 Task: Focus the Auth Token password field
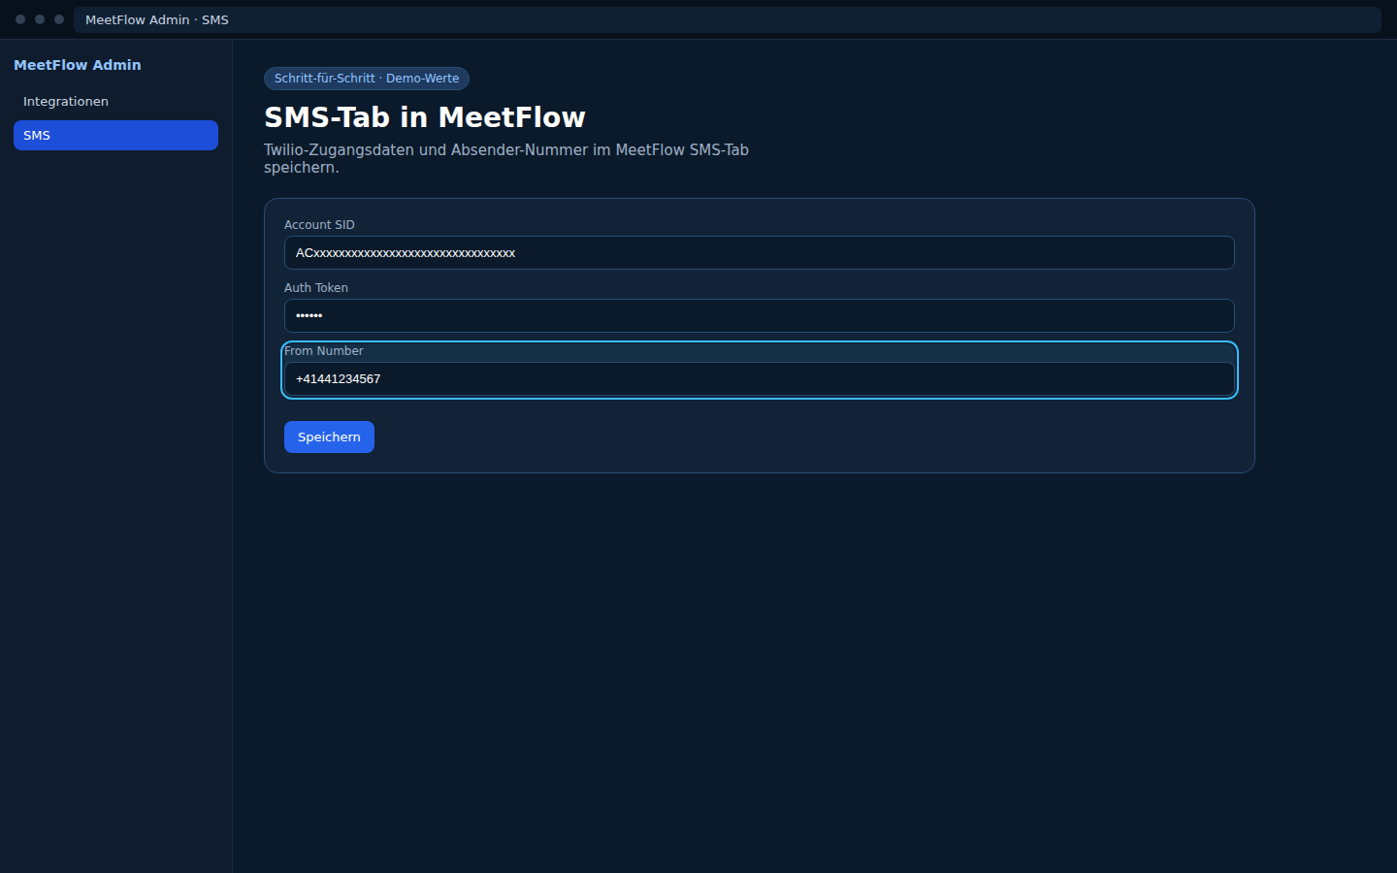point(759,316)
